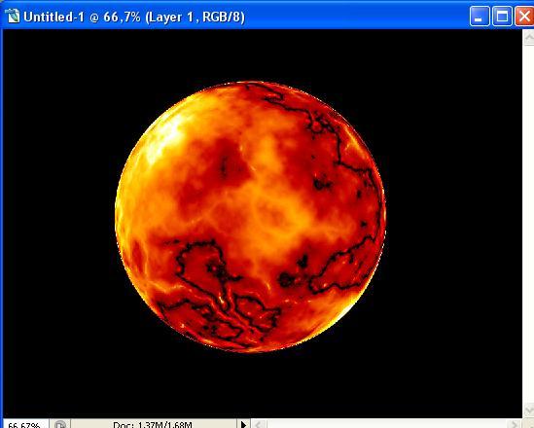The width and height of the screenshot is (534, 428).
Task: Maximize the Untitled-1 document window
Action: [502, 16]
